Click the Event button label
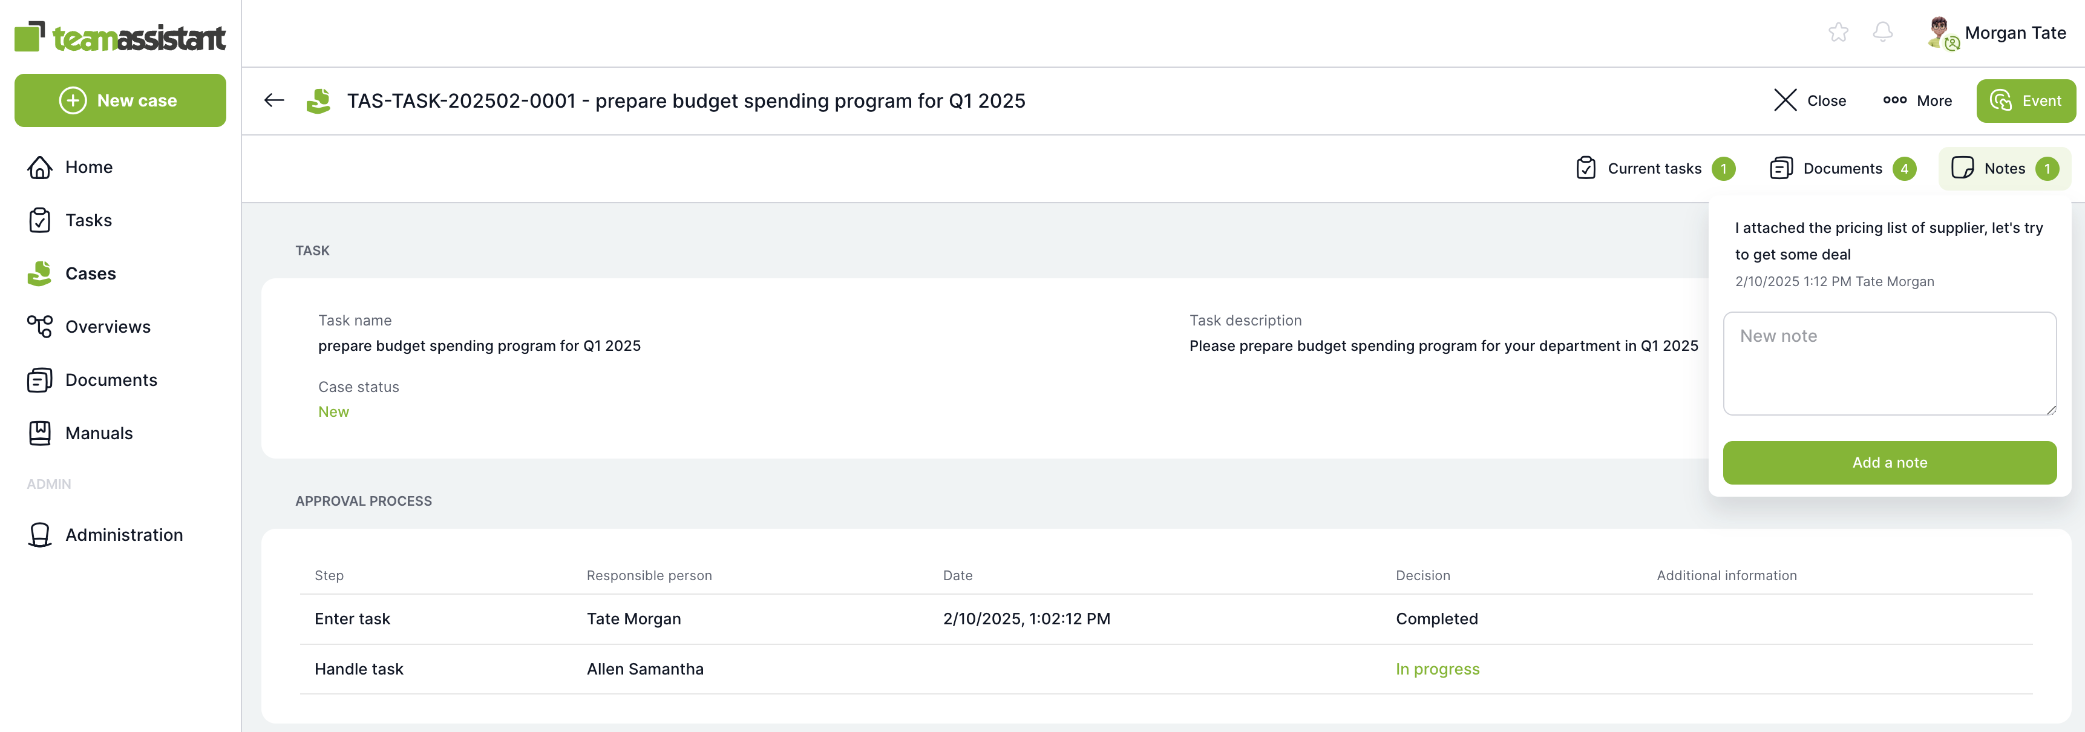2085x732 pixels. pos(2041,101)
